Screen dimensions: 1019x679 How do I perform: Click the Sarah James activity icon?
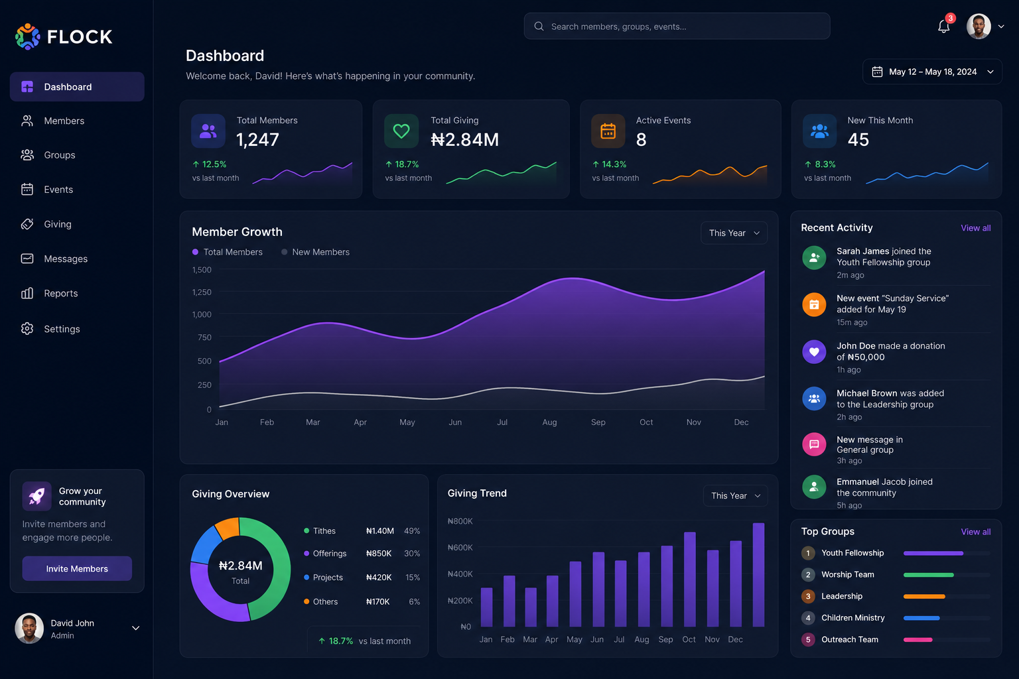[x=814, y=257]
